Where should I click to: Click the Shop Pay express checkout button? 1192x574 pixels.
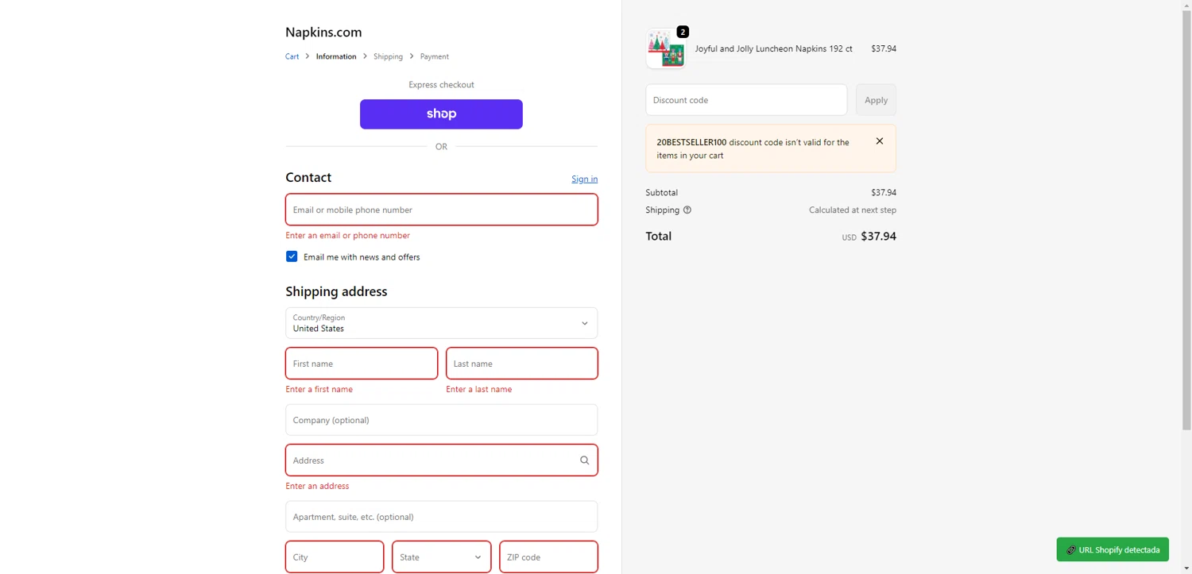[441, 114]
